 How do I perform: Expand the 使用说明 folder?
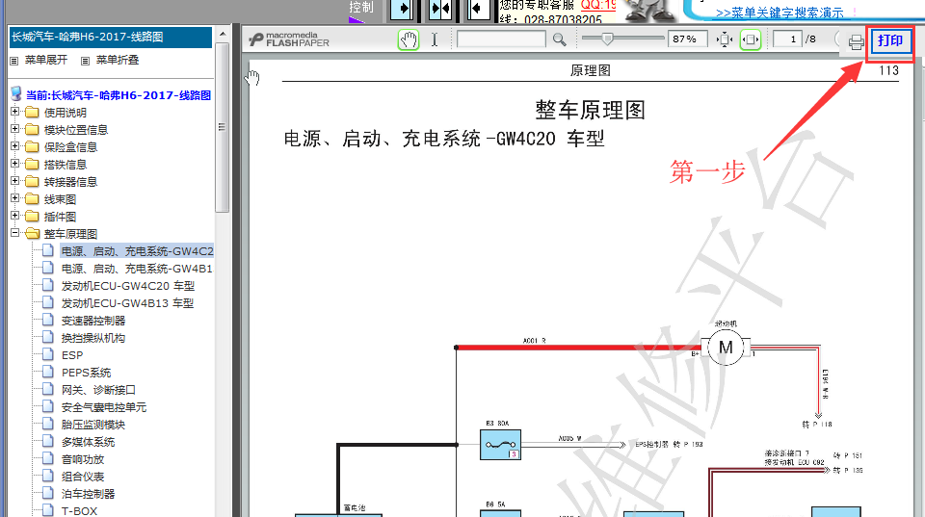[x=15, y=112]
